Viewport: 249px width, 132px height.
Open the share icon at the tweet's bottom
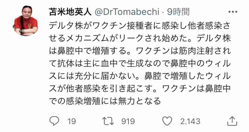[x=232, y=121]
